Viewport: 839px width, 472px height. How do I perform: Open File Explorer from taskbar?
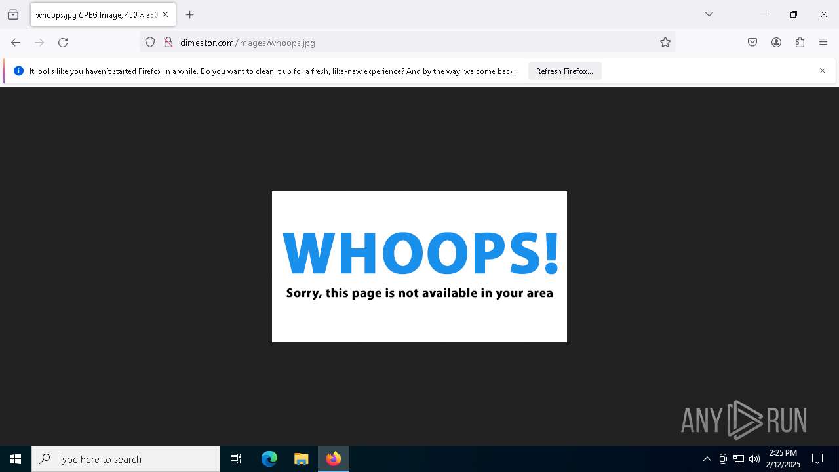click(x=302, y=459)
